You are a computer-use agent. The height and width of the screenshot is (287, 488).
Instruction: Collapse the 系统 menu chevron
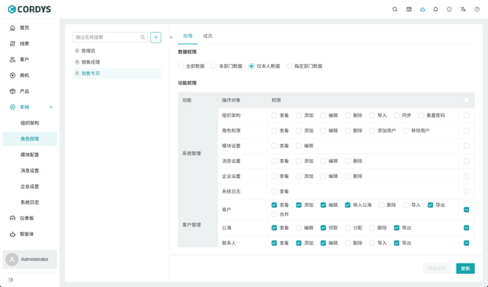51,107
